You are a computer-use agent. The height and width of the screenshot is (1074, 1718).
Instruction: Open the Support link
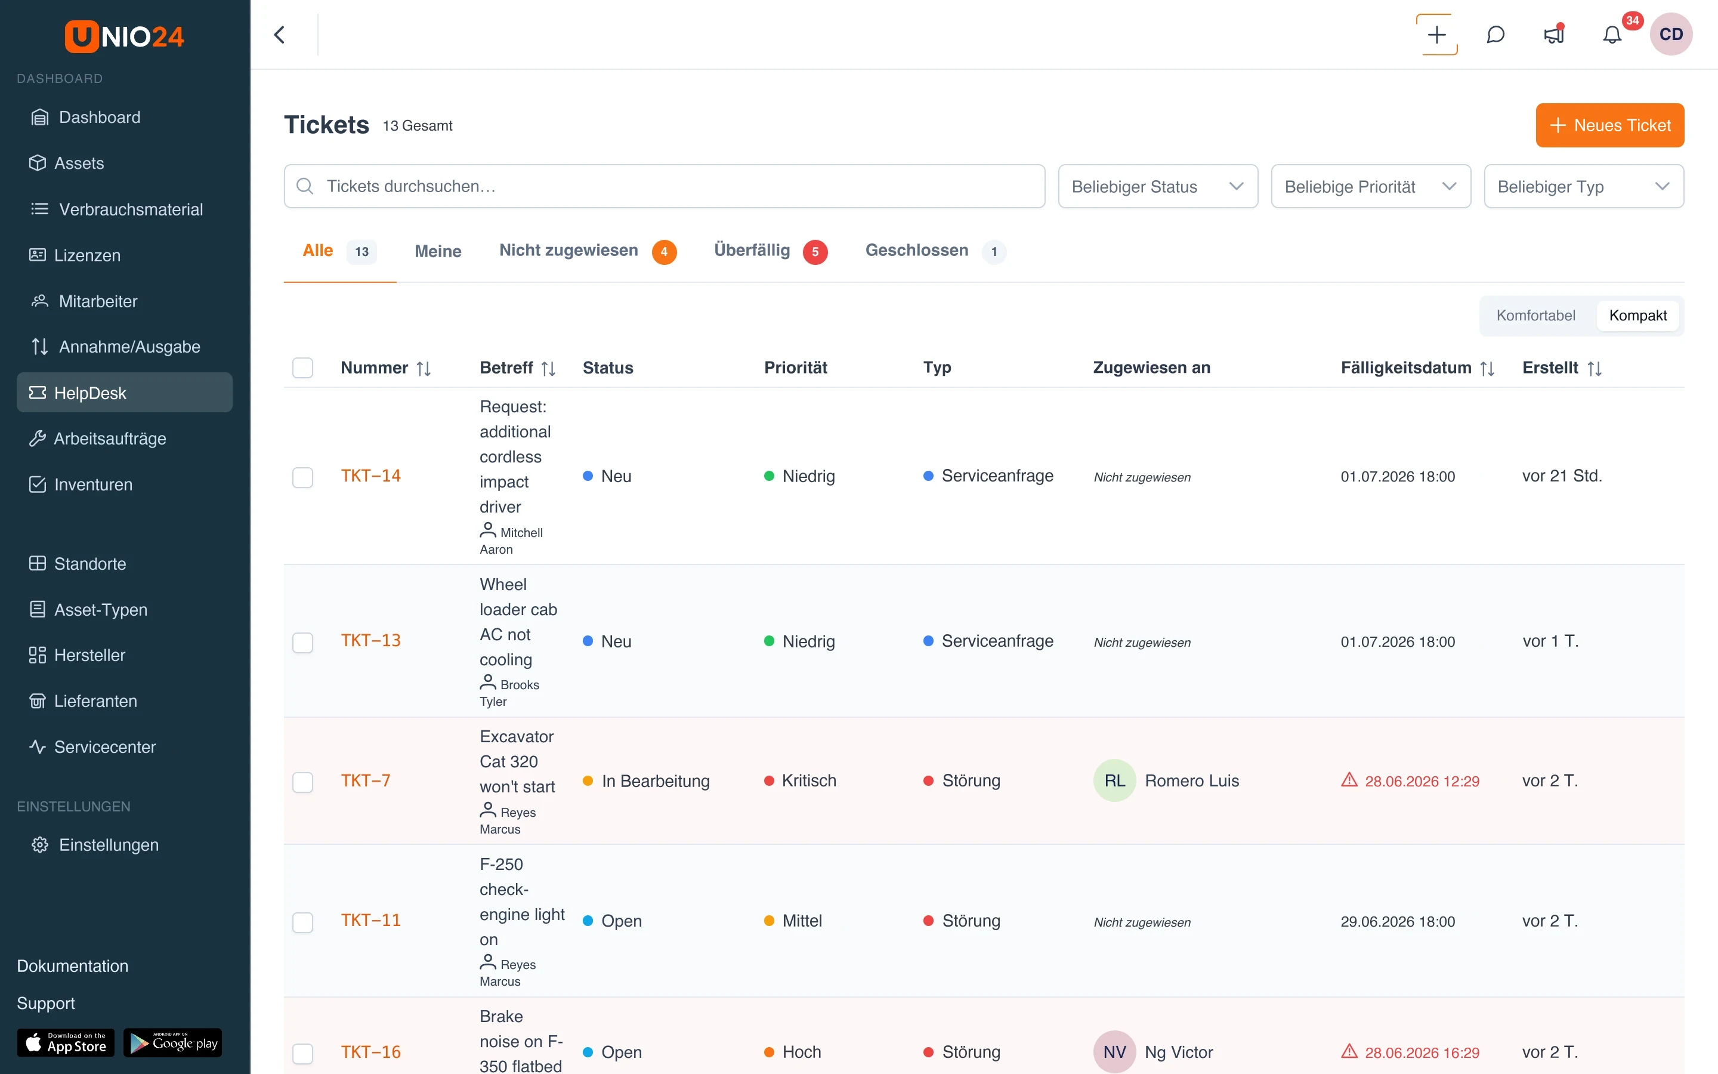(x=46, y=1003)
